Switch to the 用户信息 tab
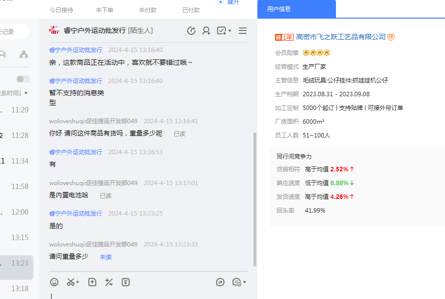The image size is (445, 299). pos(278,9)
